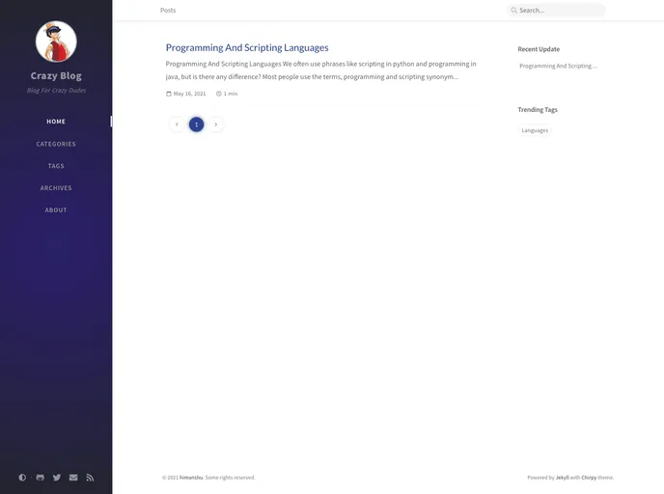Go to ARCHIVES in the sidebar
The height and width of the screenshot is (494, 664).
tap(56, 188)
